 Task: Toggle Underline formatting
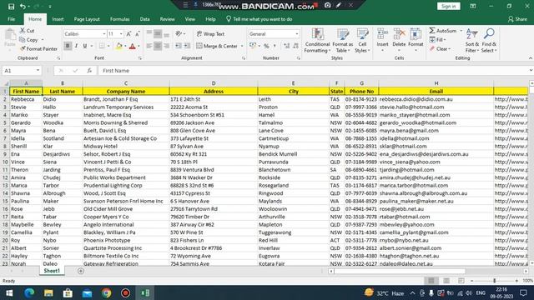pos(85,46)
